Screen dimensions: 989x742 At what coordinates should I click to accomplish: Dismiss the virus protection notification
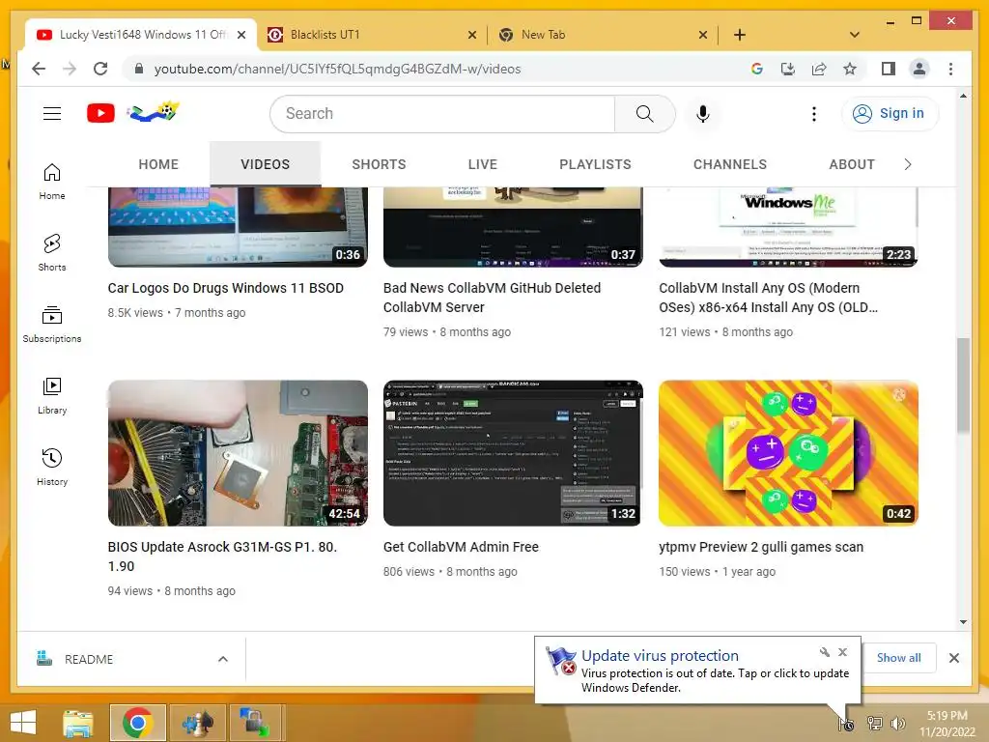842,652
